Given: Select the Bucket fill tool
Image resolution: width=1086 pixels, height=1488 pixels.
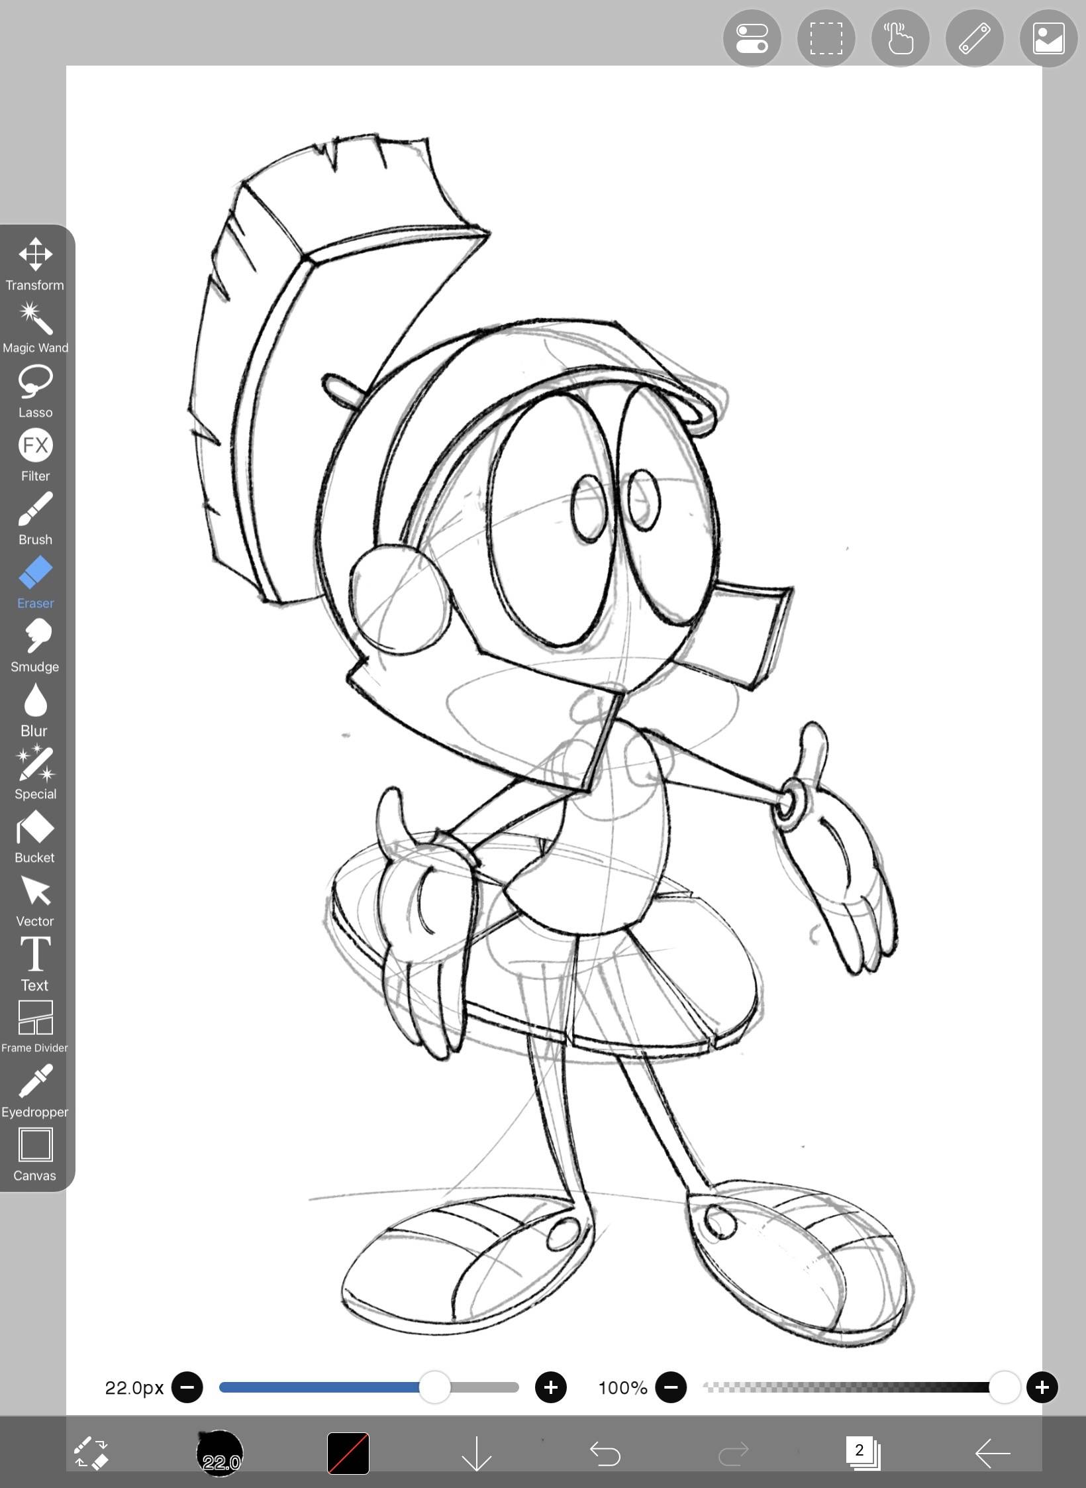Looking at the screenshot, I should 35,837.
